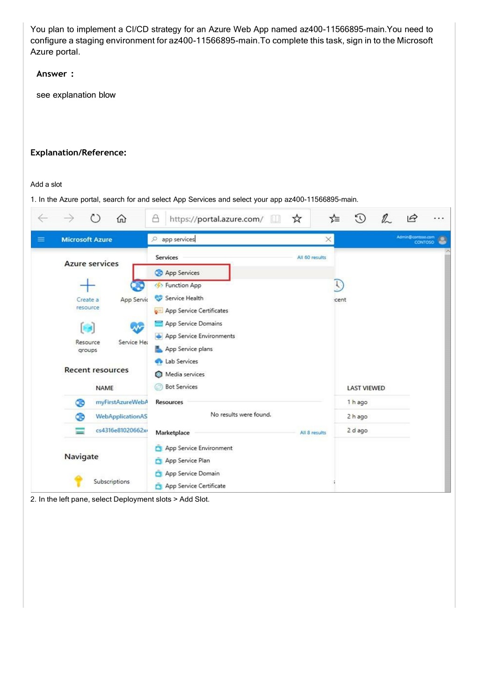Image resolution: width=479 pixels, height=677 pixels.
Task: Click the portal vertical scrollbar
Action: 448,370
